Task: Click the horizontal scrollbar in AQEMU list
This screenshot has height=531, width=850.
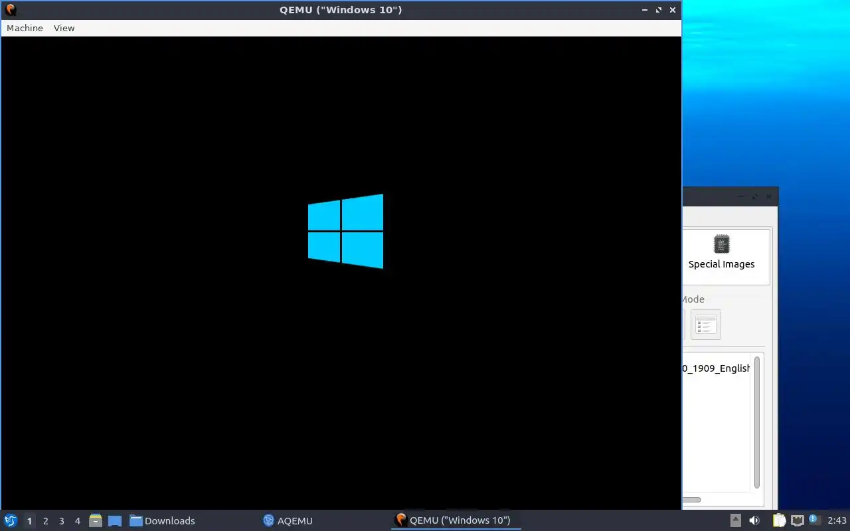Action: (x=691, y=499)
